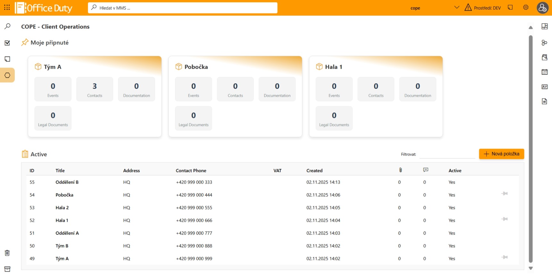The height and width of the screenshot is (279, 552).
Task: Unpin the Pobočka row pin icon
Action: (x=505, y=193)
